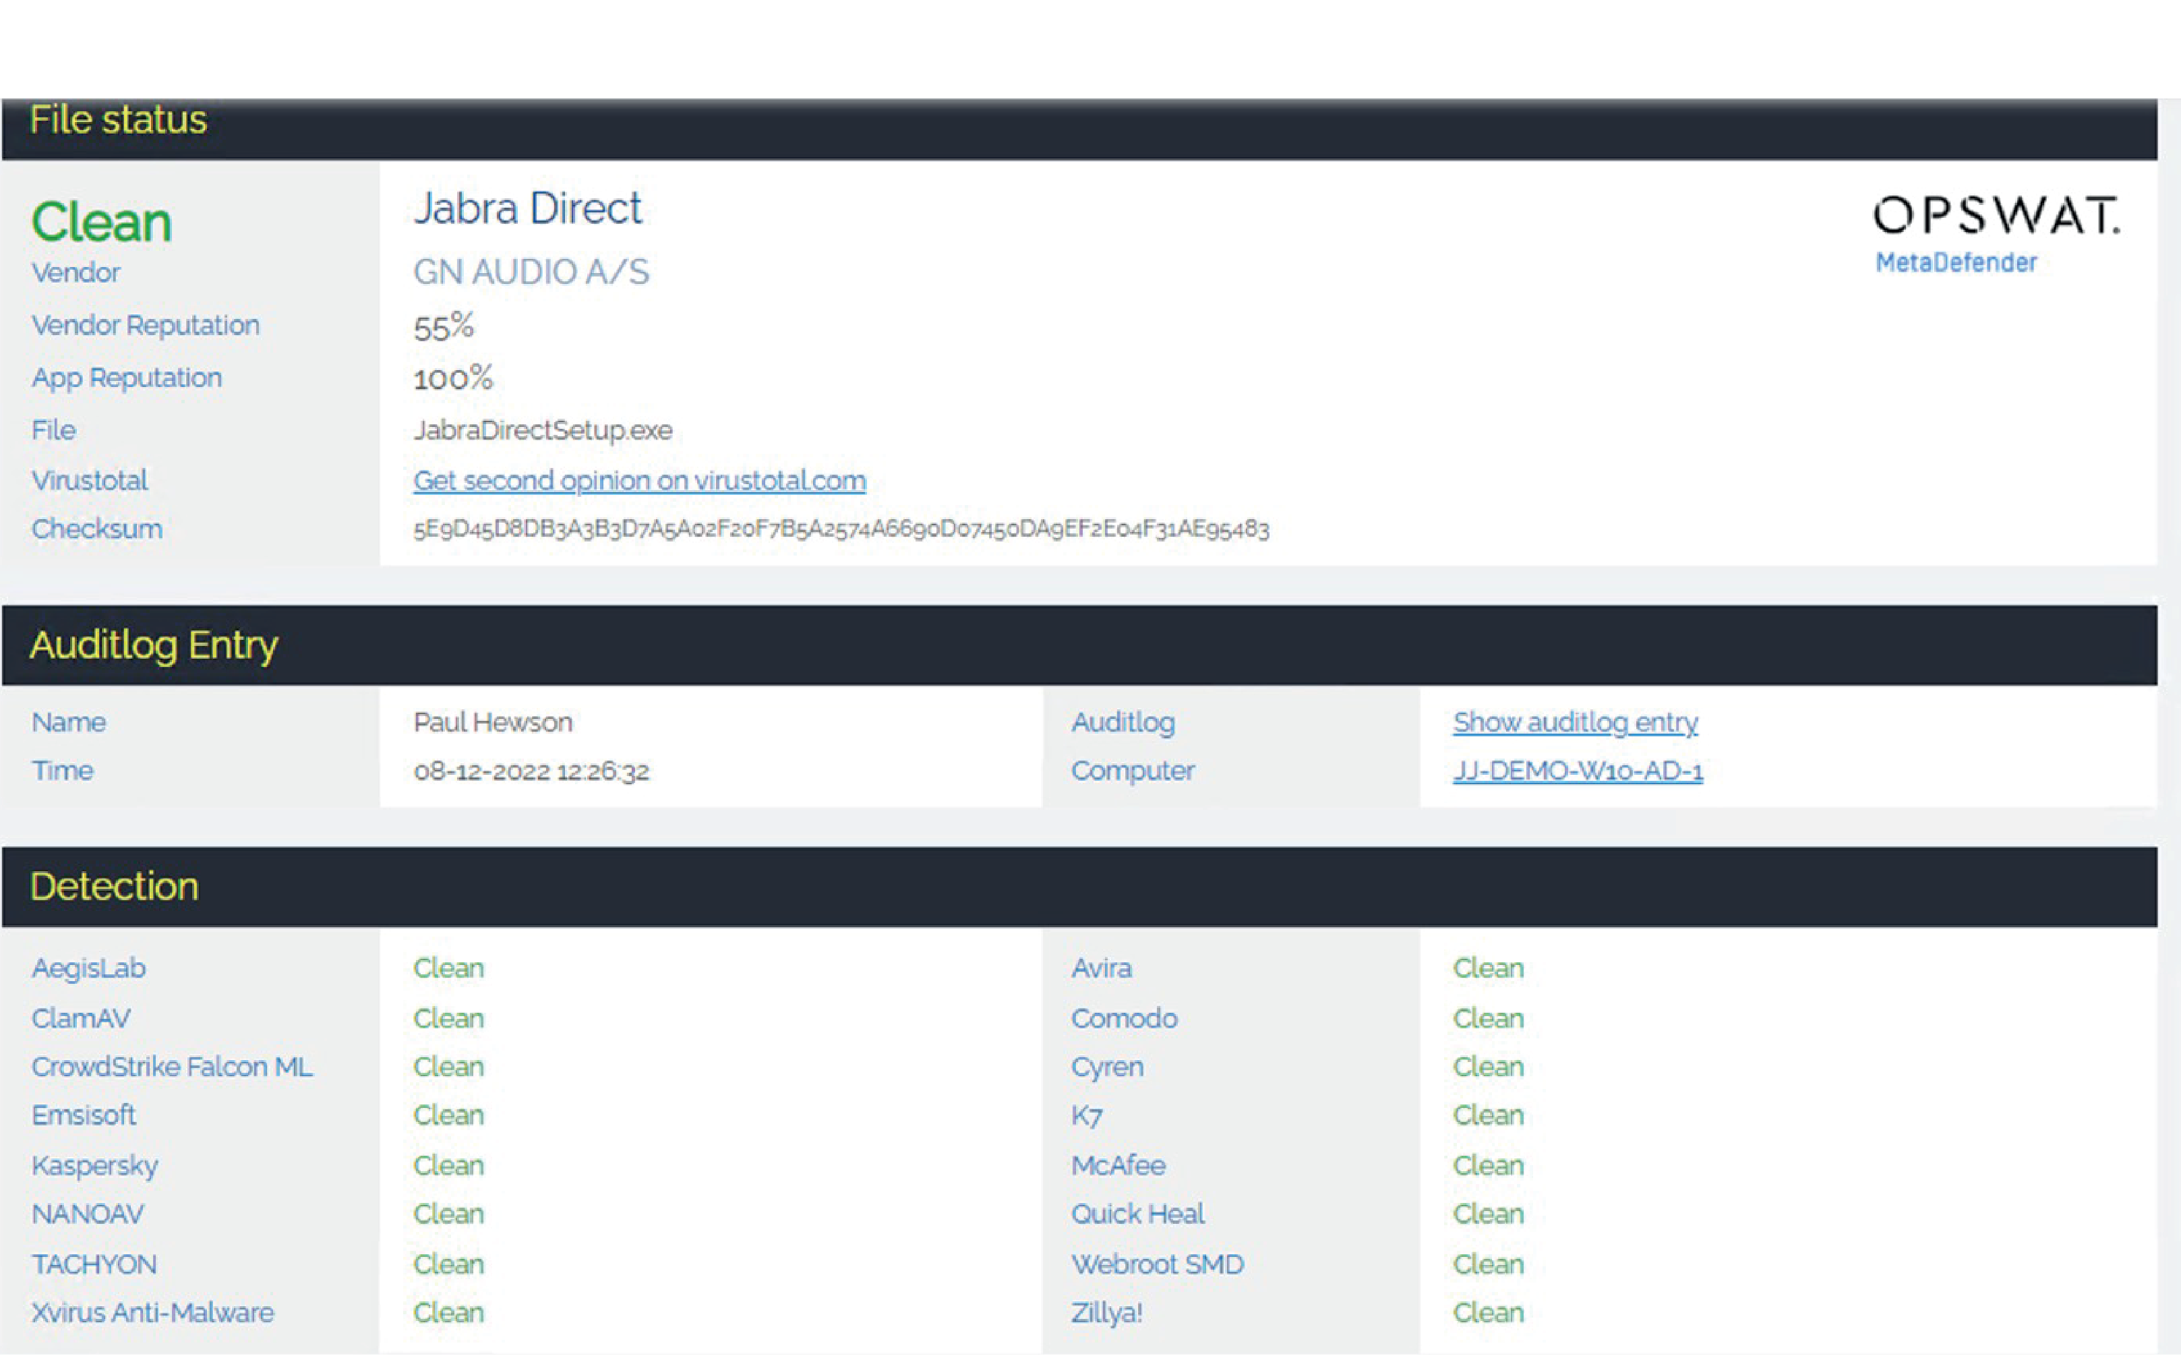Open the virustotal.com second opinion link
The image size is (2181, 1356).
pos(639,481)
